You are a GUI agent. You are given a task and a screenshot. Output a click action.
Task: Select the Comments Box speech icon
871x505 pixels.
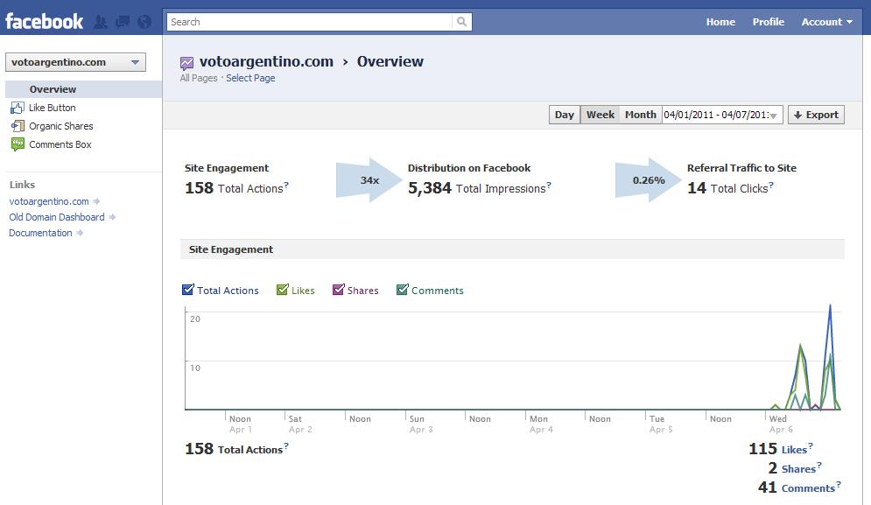tap(18, 144)
